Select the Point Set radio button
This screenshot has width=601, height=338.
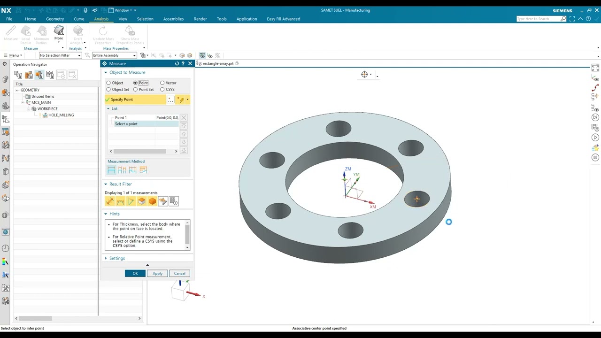[135, 90]
